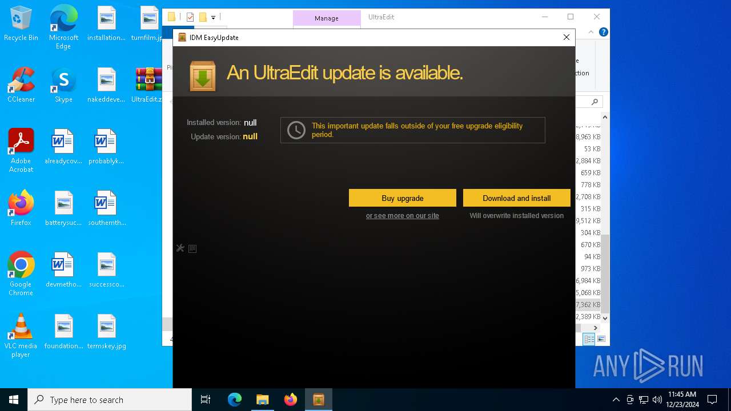This screenshot has width=731, height=411.
Task: Click the clock icon in the eligibility notice
Action: 296,130
